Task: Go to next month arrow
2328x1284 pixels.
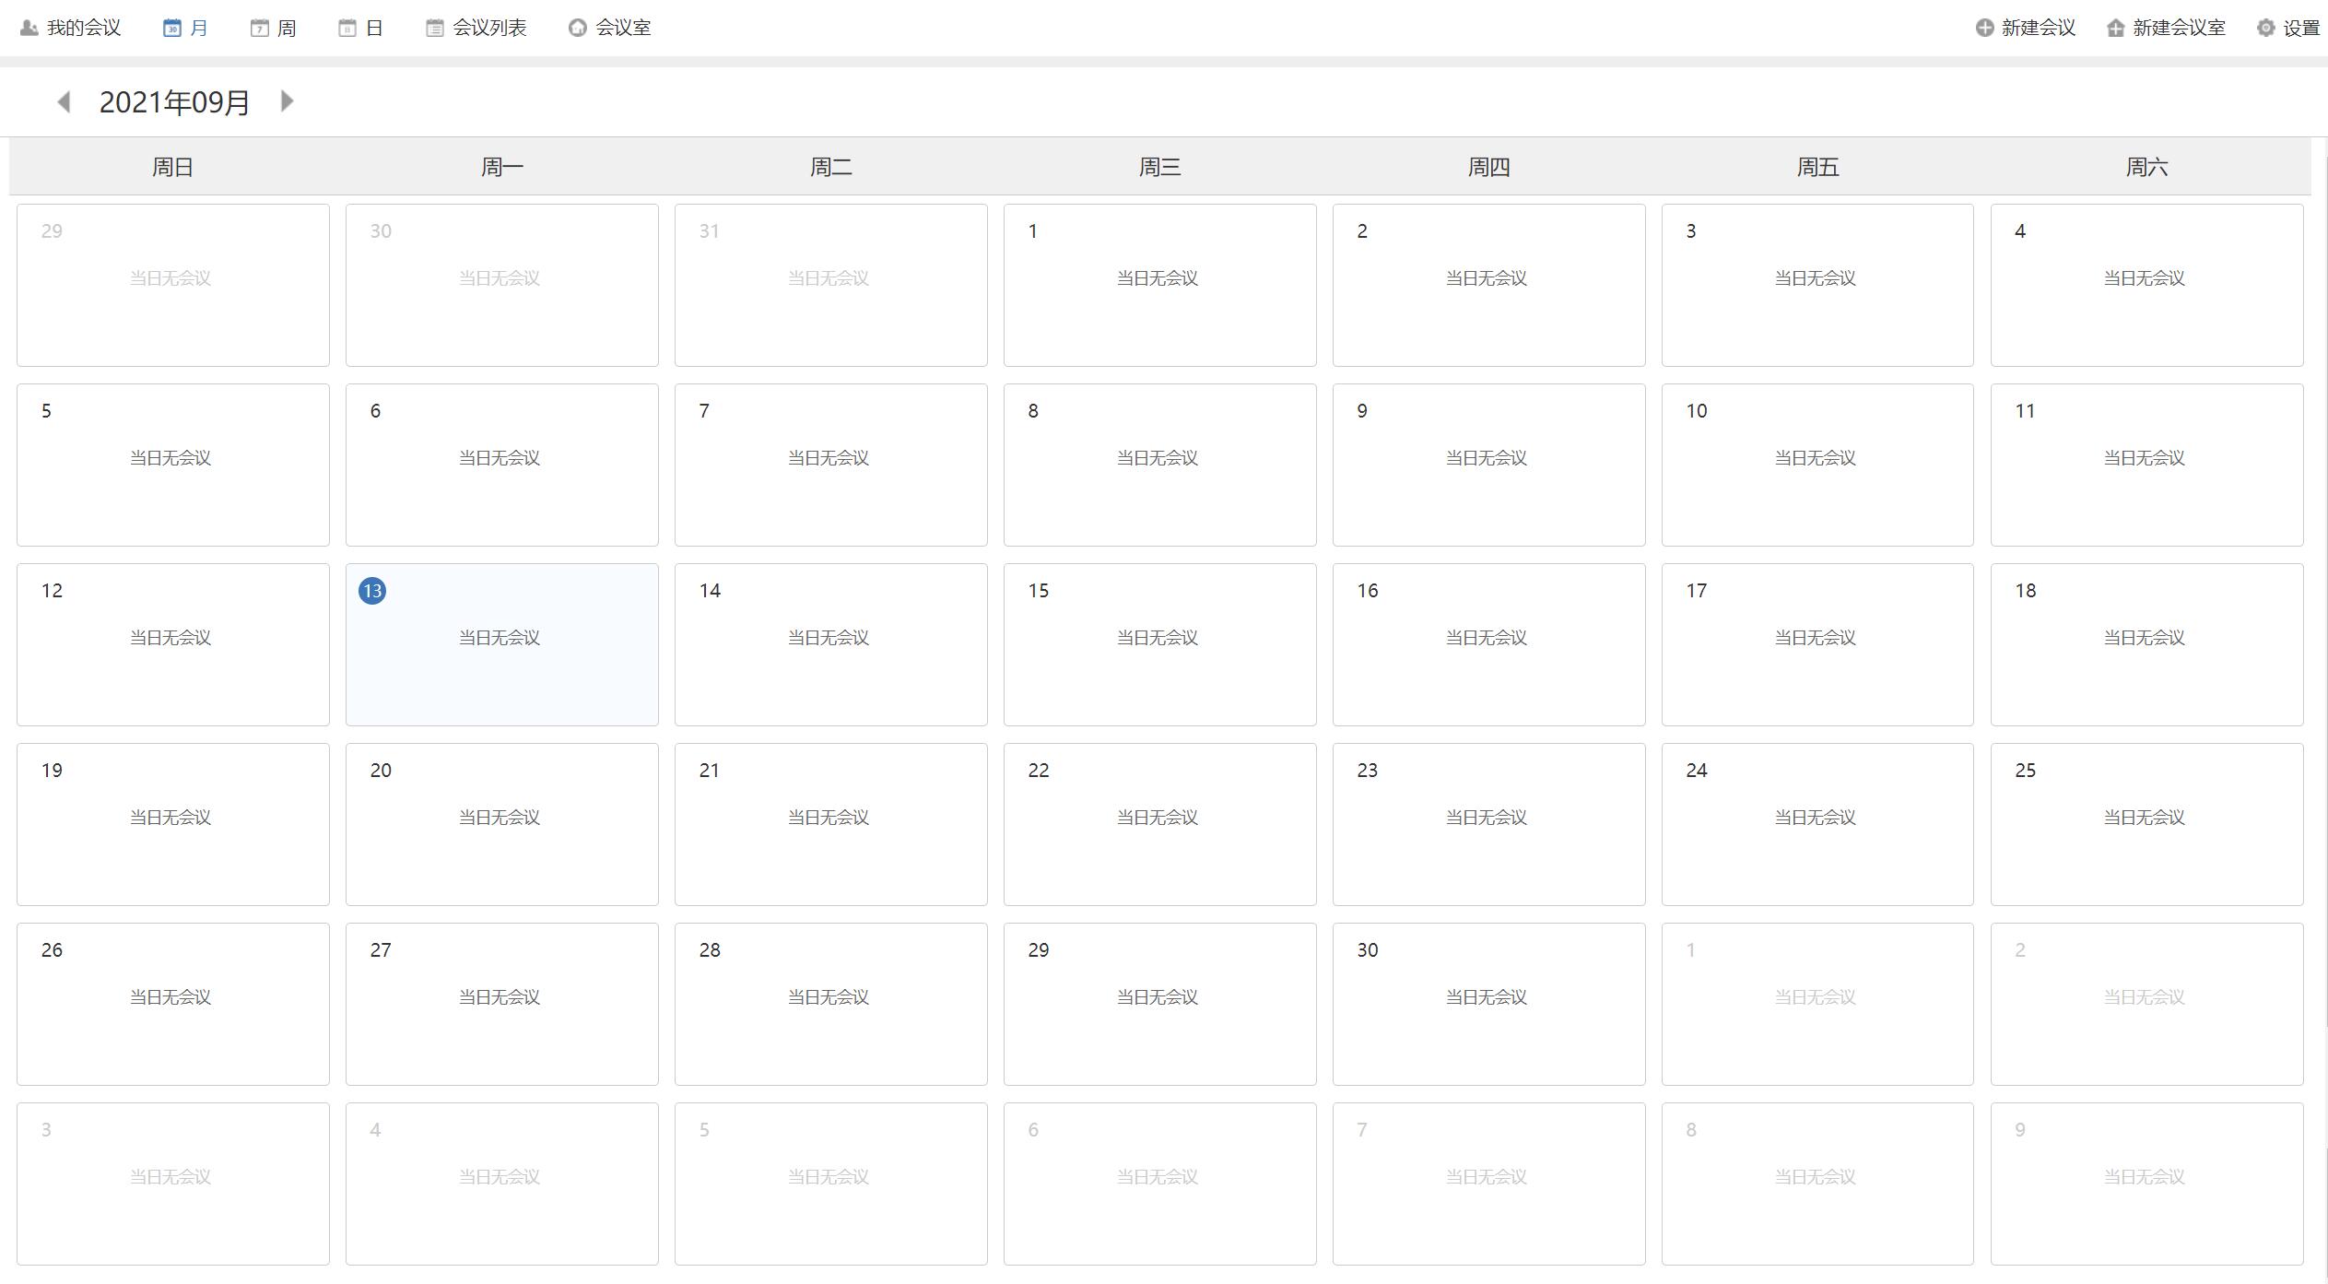Action: (x=287, y=101)
